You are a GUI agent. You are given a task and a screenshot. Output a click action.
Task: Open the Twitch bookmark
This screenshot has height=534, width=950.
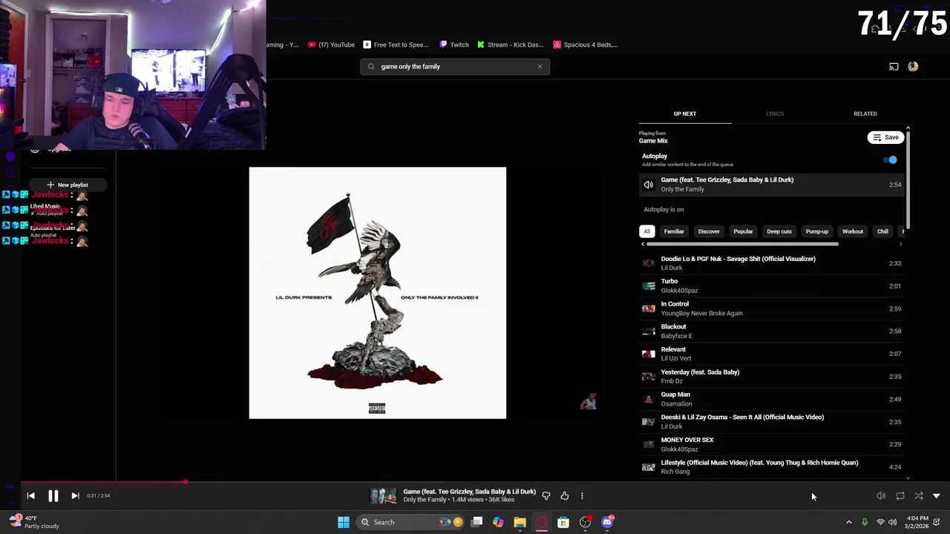click(454, 44)
